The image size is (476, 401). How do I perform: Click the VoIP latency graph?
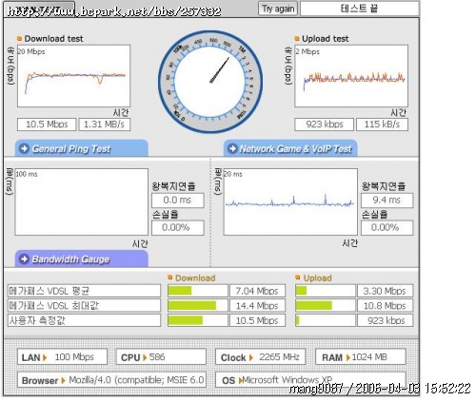click(290, 201)
